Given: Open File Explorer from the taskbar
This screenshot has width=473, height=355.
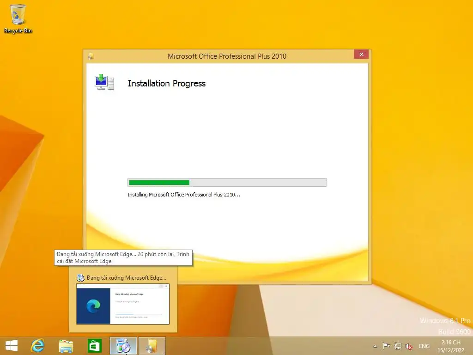Looking at the screenshot, I should pos(66,346).
